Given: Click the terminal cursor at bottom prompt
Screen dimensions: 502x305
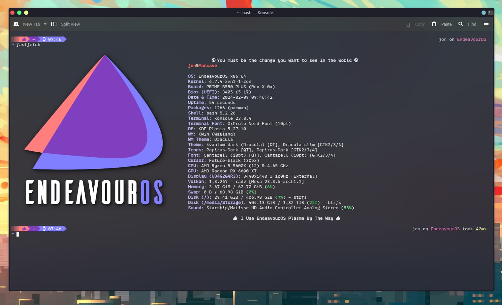Looking at the screenshot, I should coord(18,234).
